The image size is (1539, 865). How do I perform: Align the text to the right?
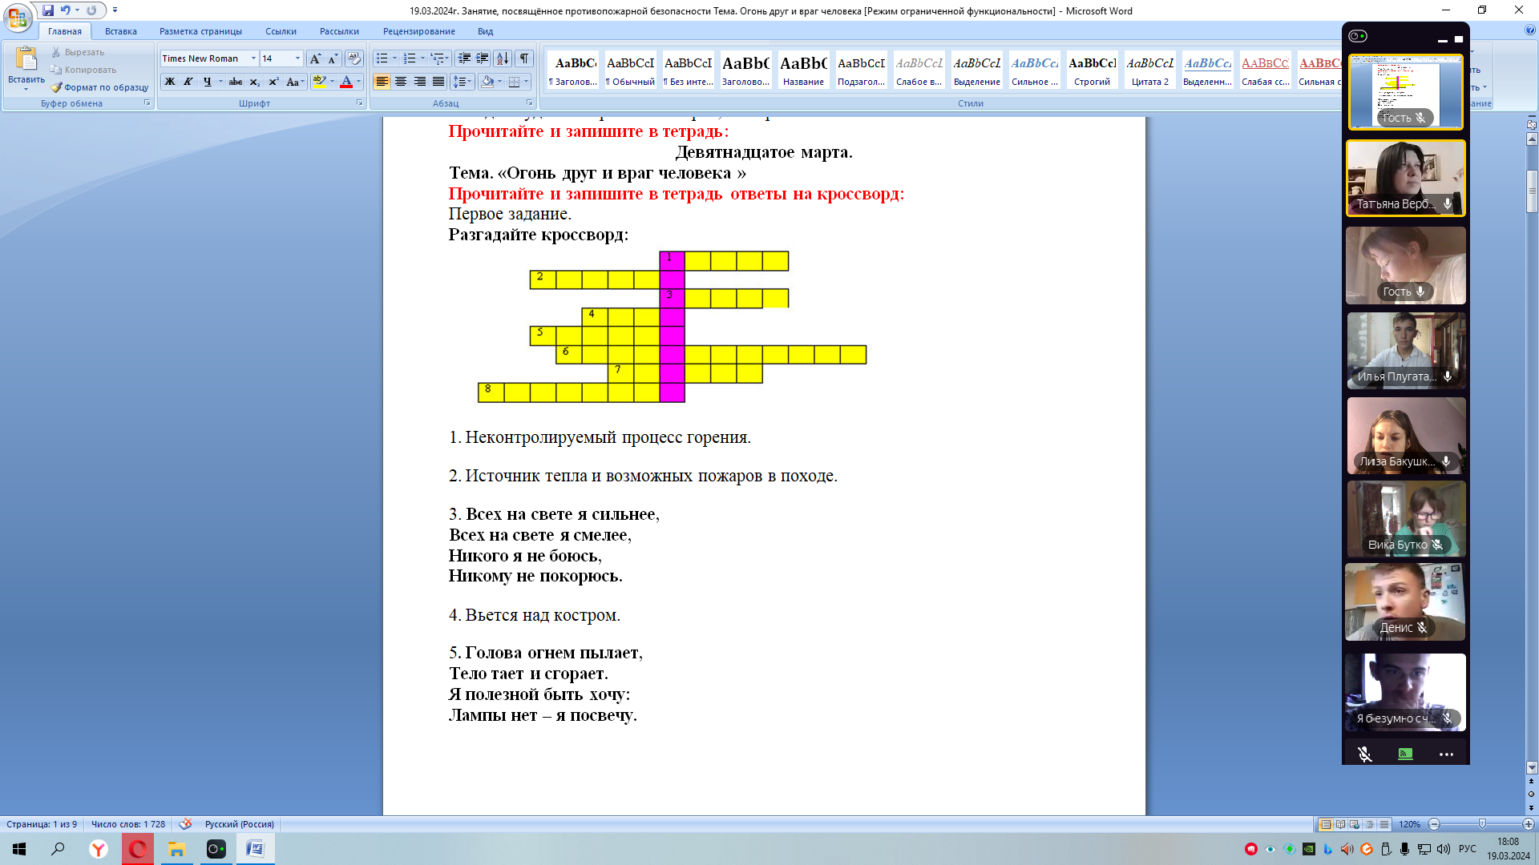tap(419, 82)
